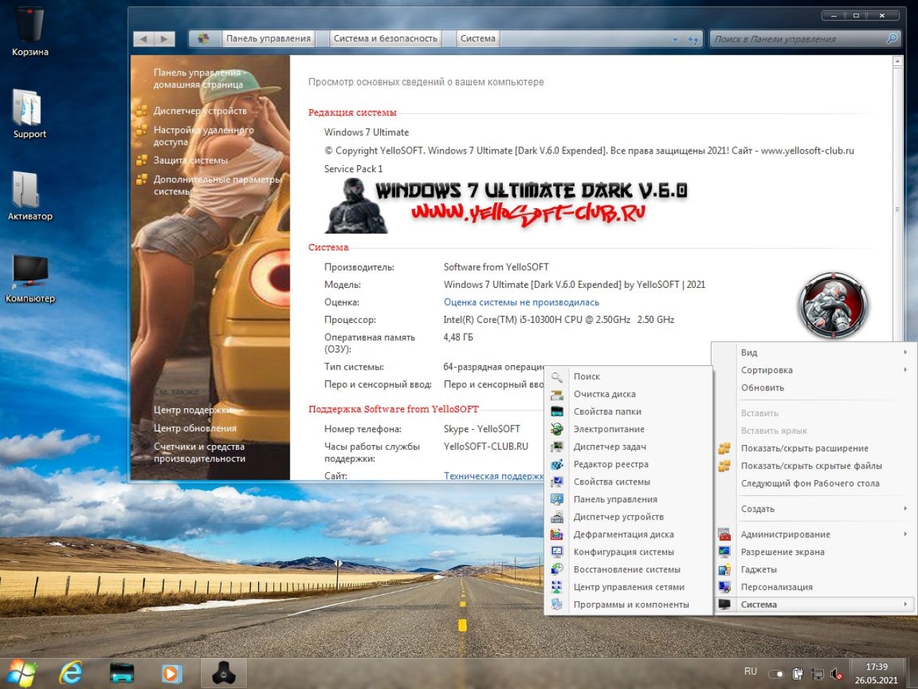
Task: Expand the Создать submenu
Action: pos(814,509)
